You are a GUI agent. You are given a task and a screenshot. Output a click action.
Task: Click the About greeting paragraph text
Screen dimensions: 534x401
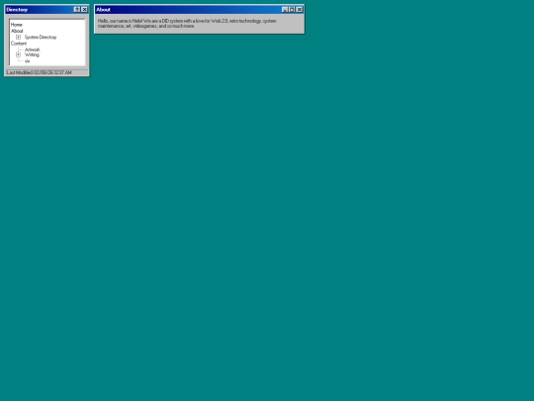(187, 23)
